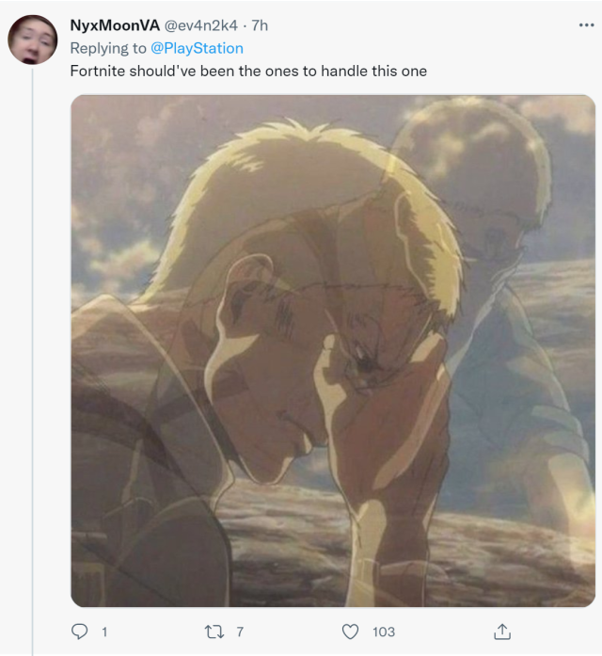Image resolution: width=602 pixels, height=656 pixels.
Task: Click the 7h timestamp
Action: coord(260,25)
